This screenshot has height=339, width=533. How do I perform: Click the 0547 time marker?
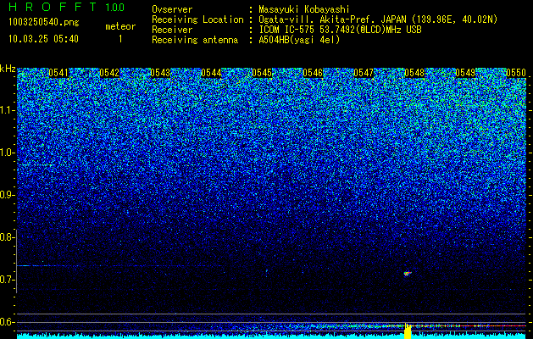point(364,73)
